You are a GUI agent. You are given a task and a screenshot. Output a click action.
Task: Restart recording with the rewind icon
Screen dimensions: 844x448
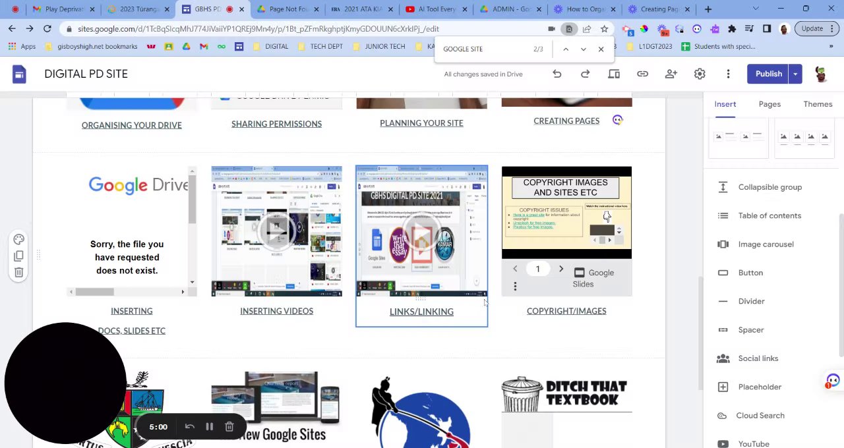point(189,427)
